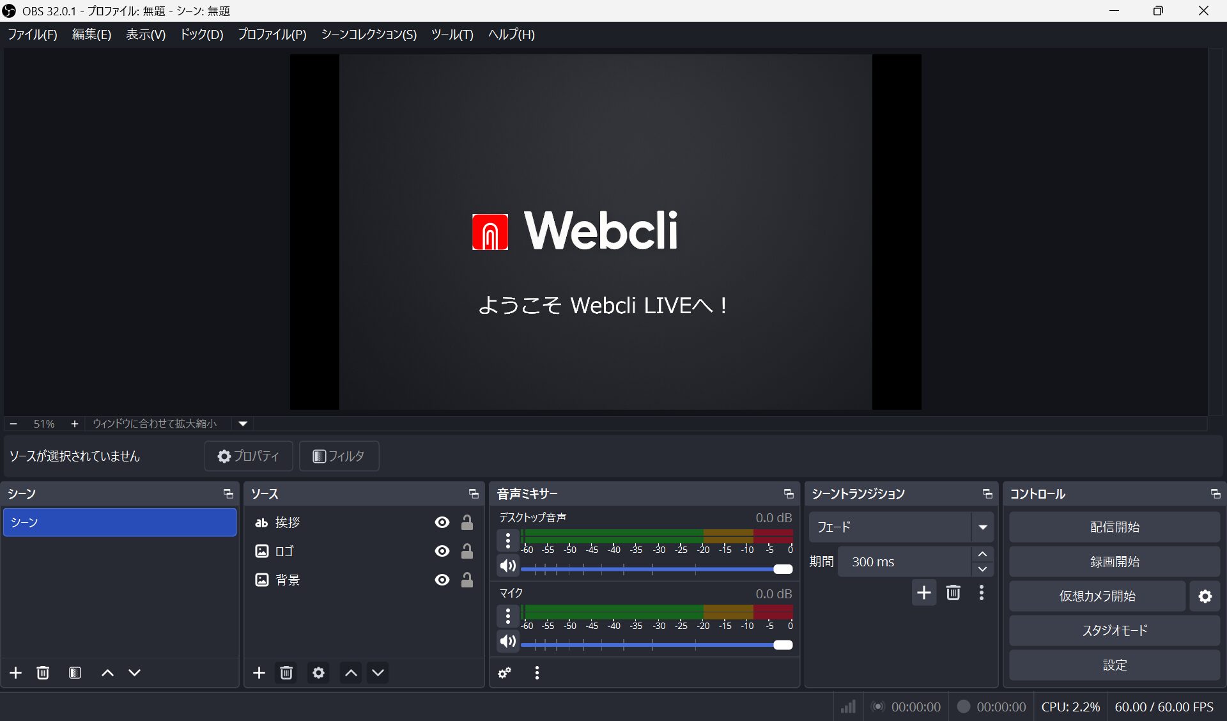
Task: Delete selected source using trash icon
Action: [286, 672]
